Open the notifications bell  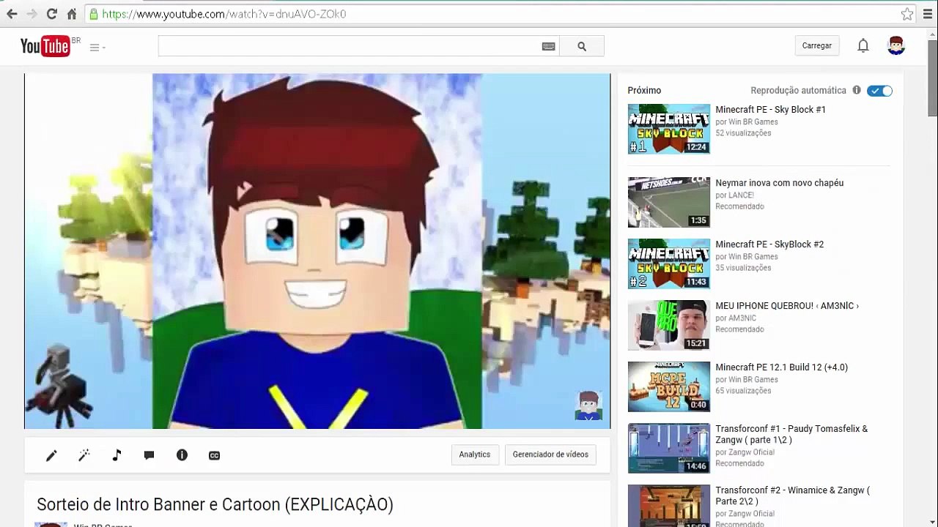863,46
